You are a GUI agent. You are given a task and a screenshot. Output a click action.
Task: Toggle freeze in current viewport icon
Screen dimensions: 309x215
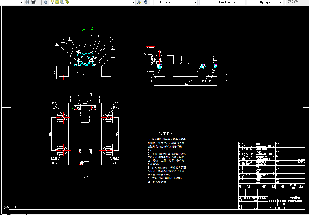pyautogui.click(x=62, y=2)
